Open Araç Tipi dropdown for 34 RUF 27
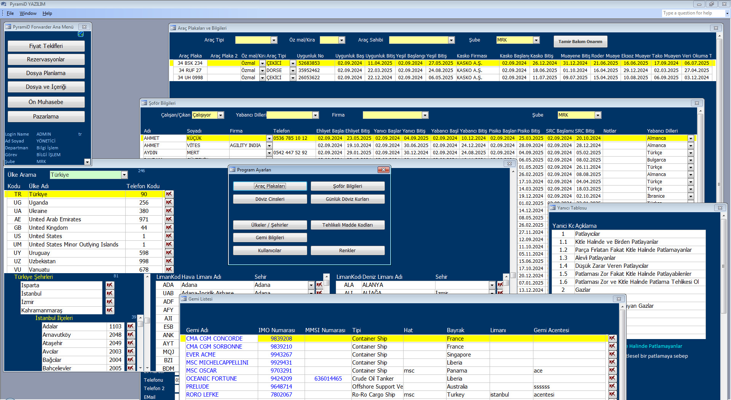 pyautogui.click(x=293, y=70)
